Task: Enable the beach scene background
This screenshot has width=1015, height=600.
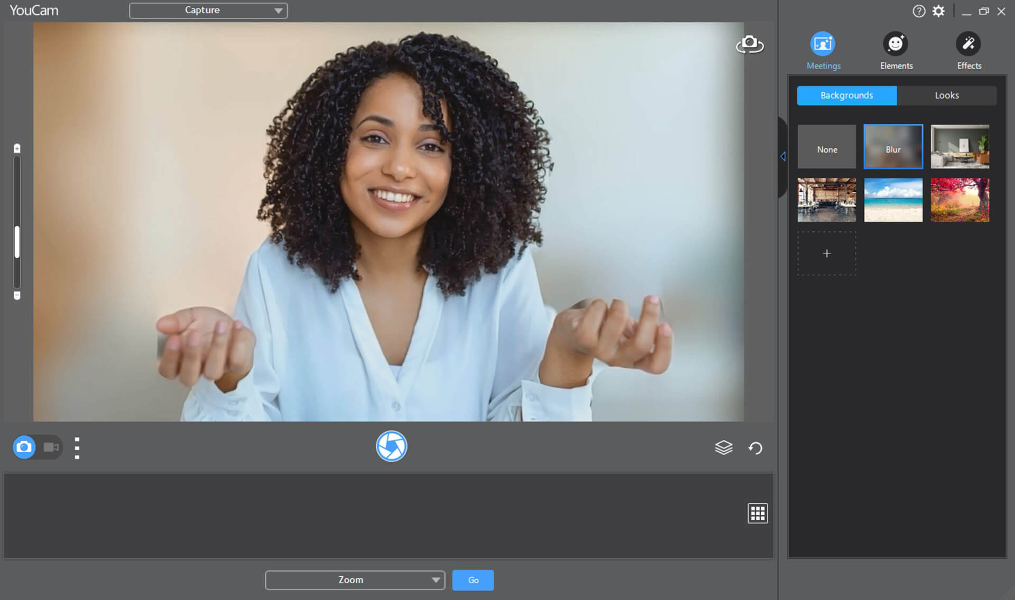Action: click(x=893, y=199)
